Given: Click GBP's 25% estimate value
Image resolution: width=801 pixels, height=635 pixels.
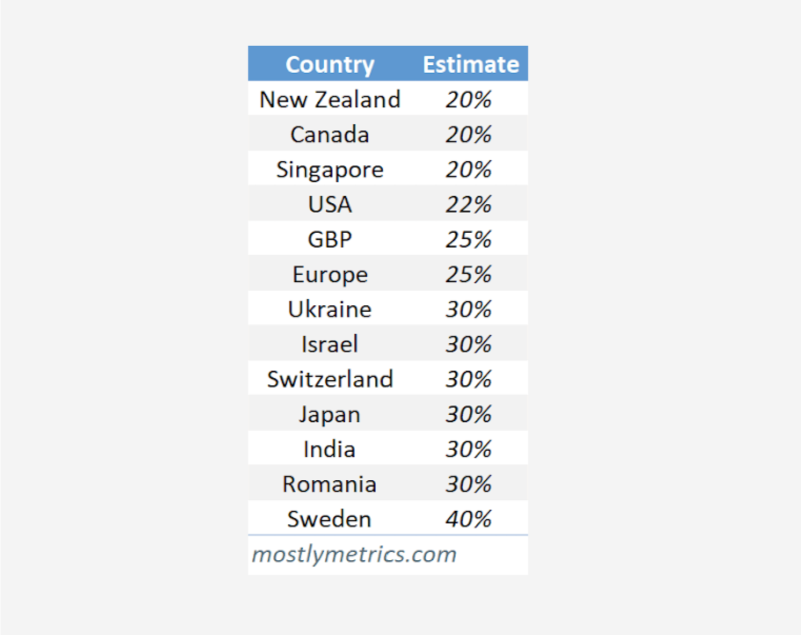Looking at the screenshot, I should click(x=468, y=240).
